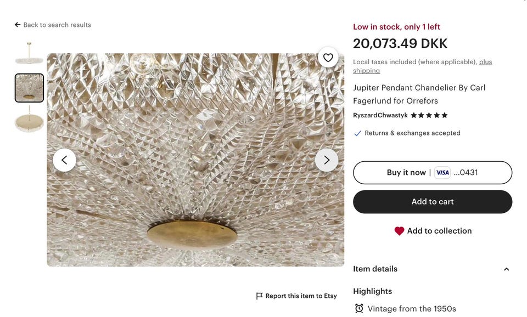The width and height of the screenshot is (527, 317).
Task: Click the back arrow icon
Action: [18, 25]
